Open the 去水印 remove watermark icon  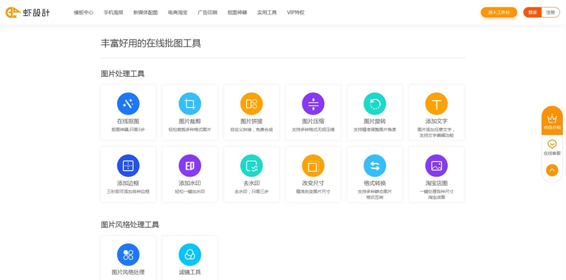coord(252,166)
